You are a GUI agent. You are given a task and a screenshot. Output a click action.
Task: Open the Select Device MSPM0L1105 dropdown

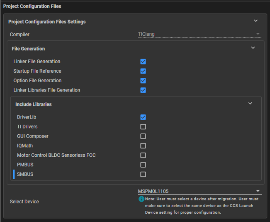(x=199, y=191)
